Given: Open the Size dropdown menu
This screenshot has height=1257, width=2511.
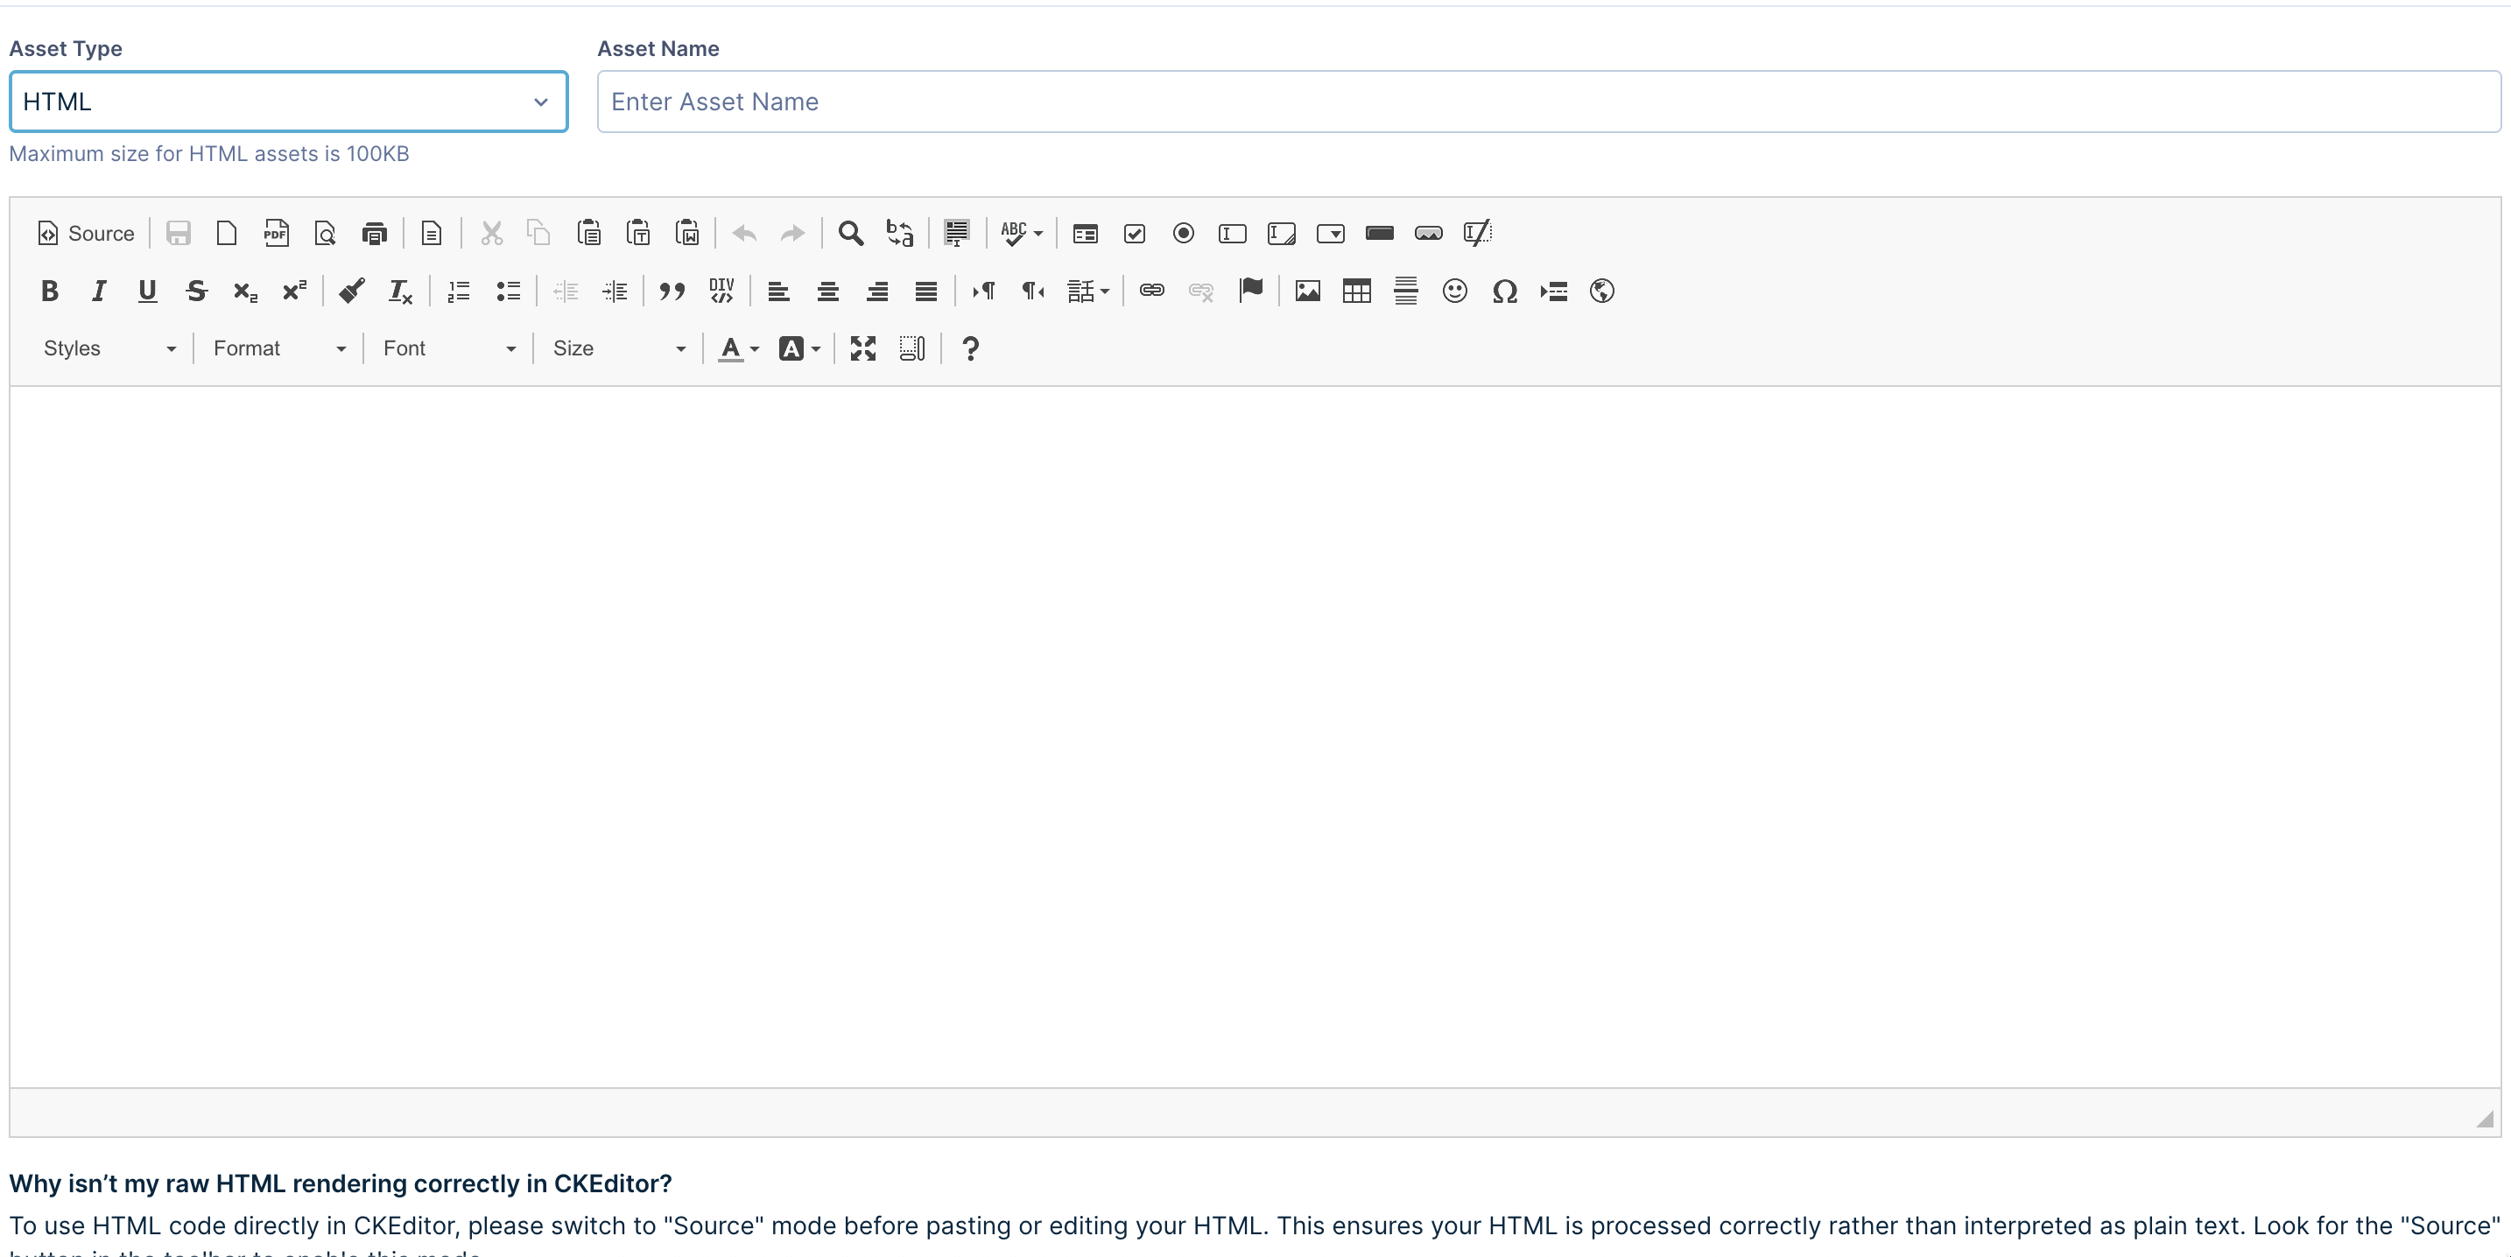Looking at the screenshot, I should tap(619, 348).
